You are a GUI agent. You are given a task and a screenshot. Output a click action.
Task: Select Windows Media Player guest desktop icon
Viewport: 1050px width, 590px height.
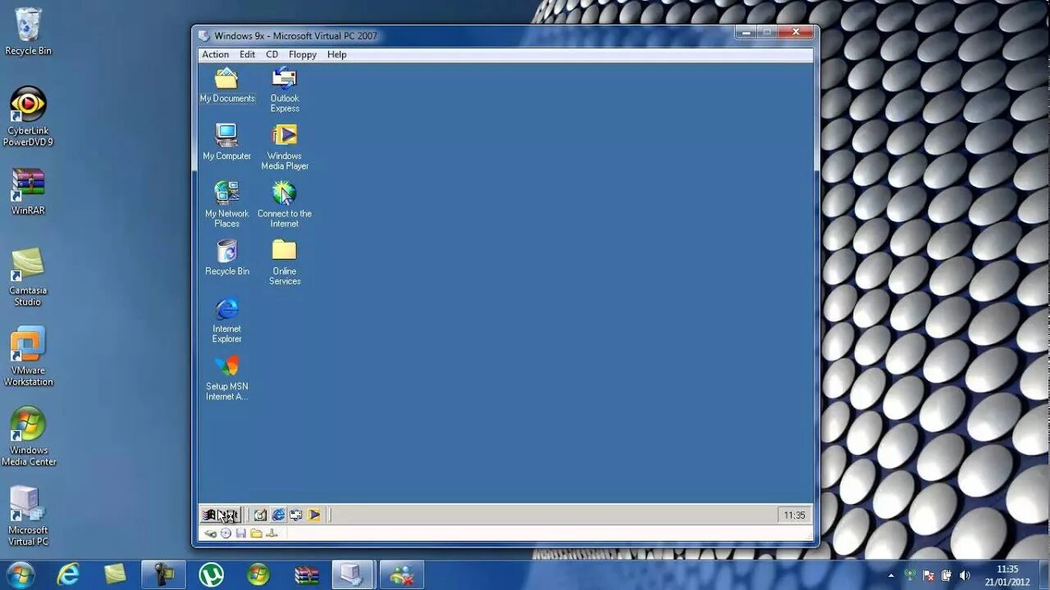[x=285, y=147]
